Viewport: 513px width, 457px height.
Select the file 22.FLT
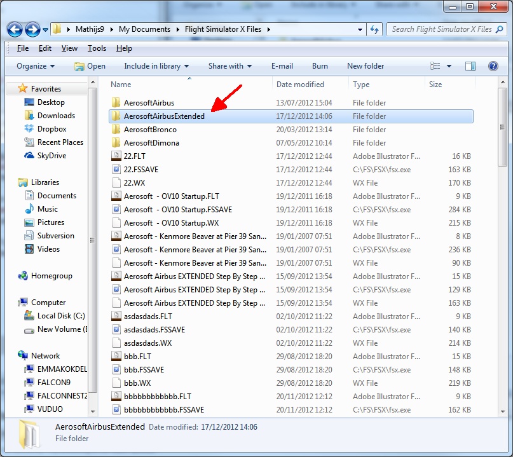291,156
